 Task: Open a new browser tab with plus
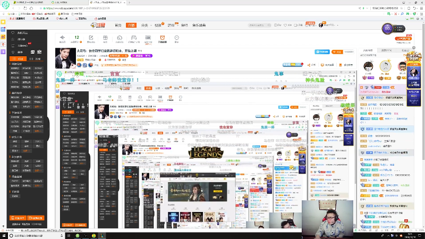(x=129, y=3)
